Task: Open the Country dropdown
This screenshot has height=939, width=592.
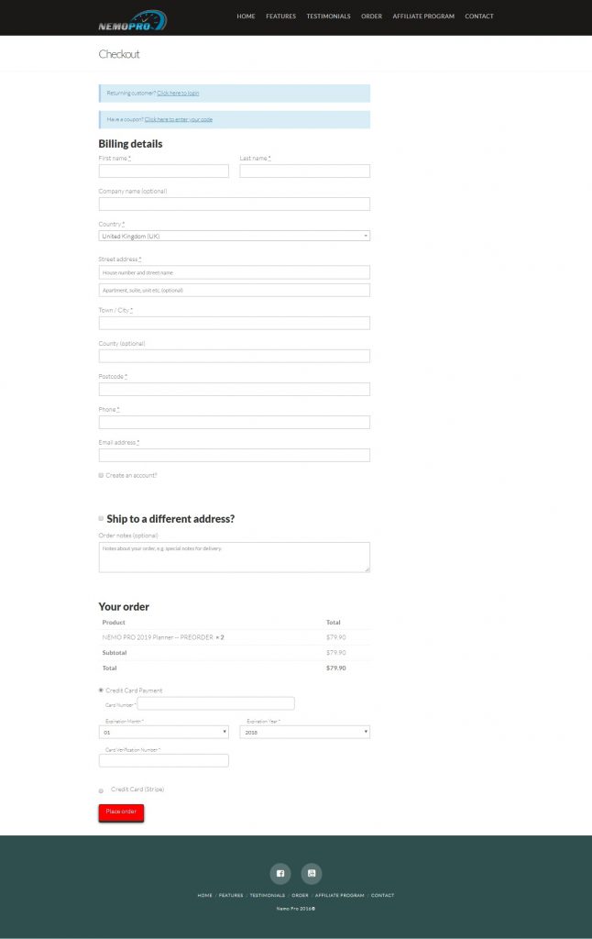Action: (x=234, y=236)
